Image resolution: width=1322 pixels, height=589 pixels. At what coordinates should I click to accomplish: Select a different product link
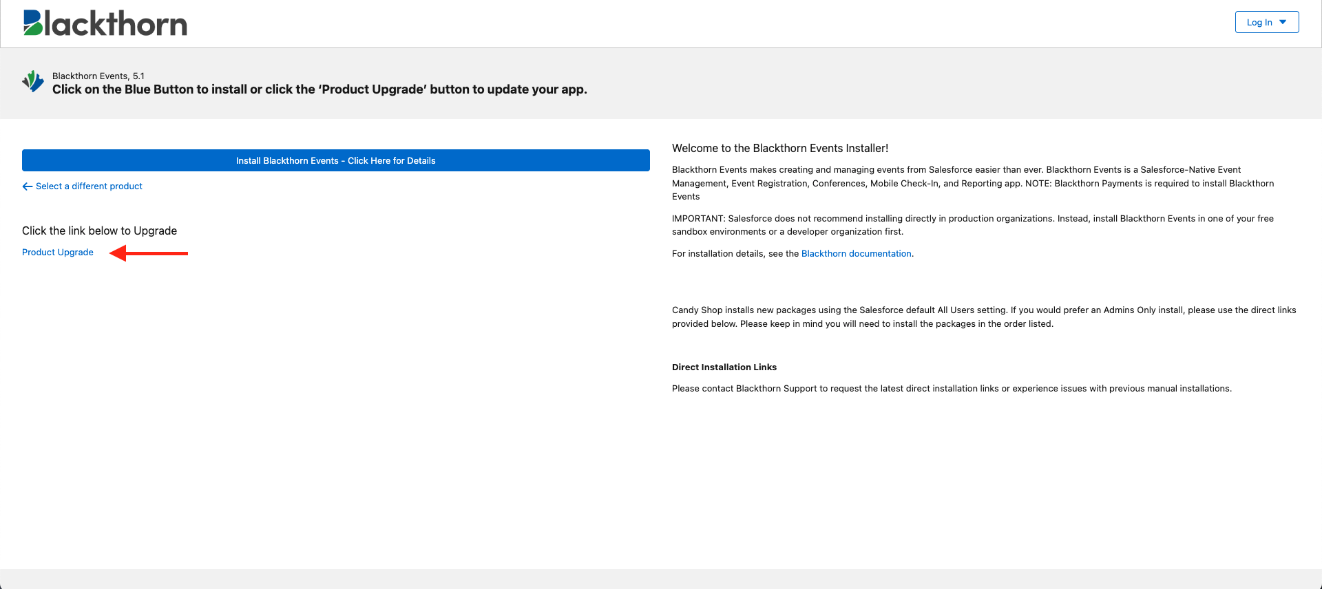pos(89,186)
